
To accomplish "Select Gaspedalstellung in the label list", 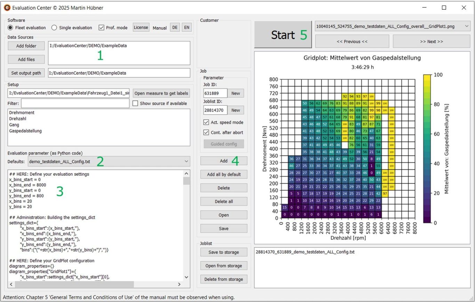I will [x=25, y=131].
